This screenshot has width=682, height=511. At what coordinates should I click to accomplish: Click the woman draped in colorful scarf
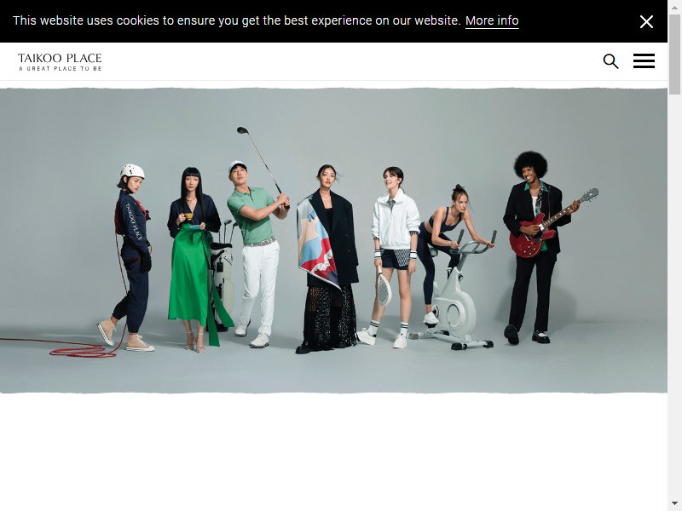(x=327, y=259)
